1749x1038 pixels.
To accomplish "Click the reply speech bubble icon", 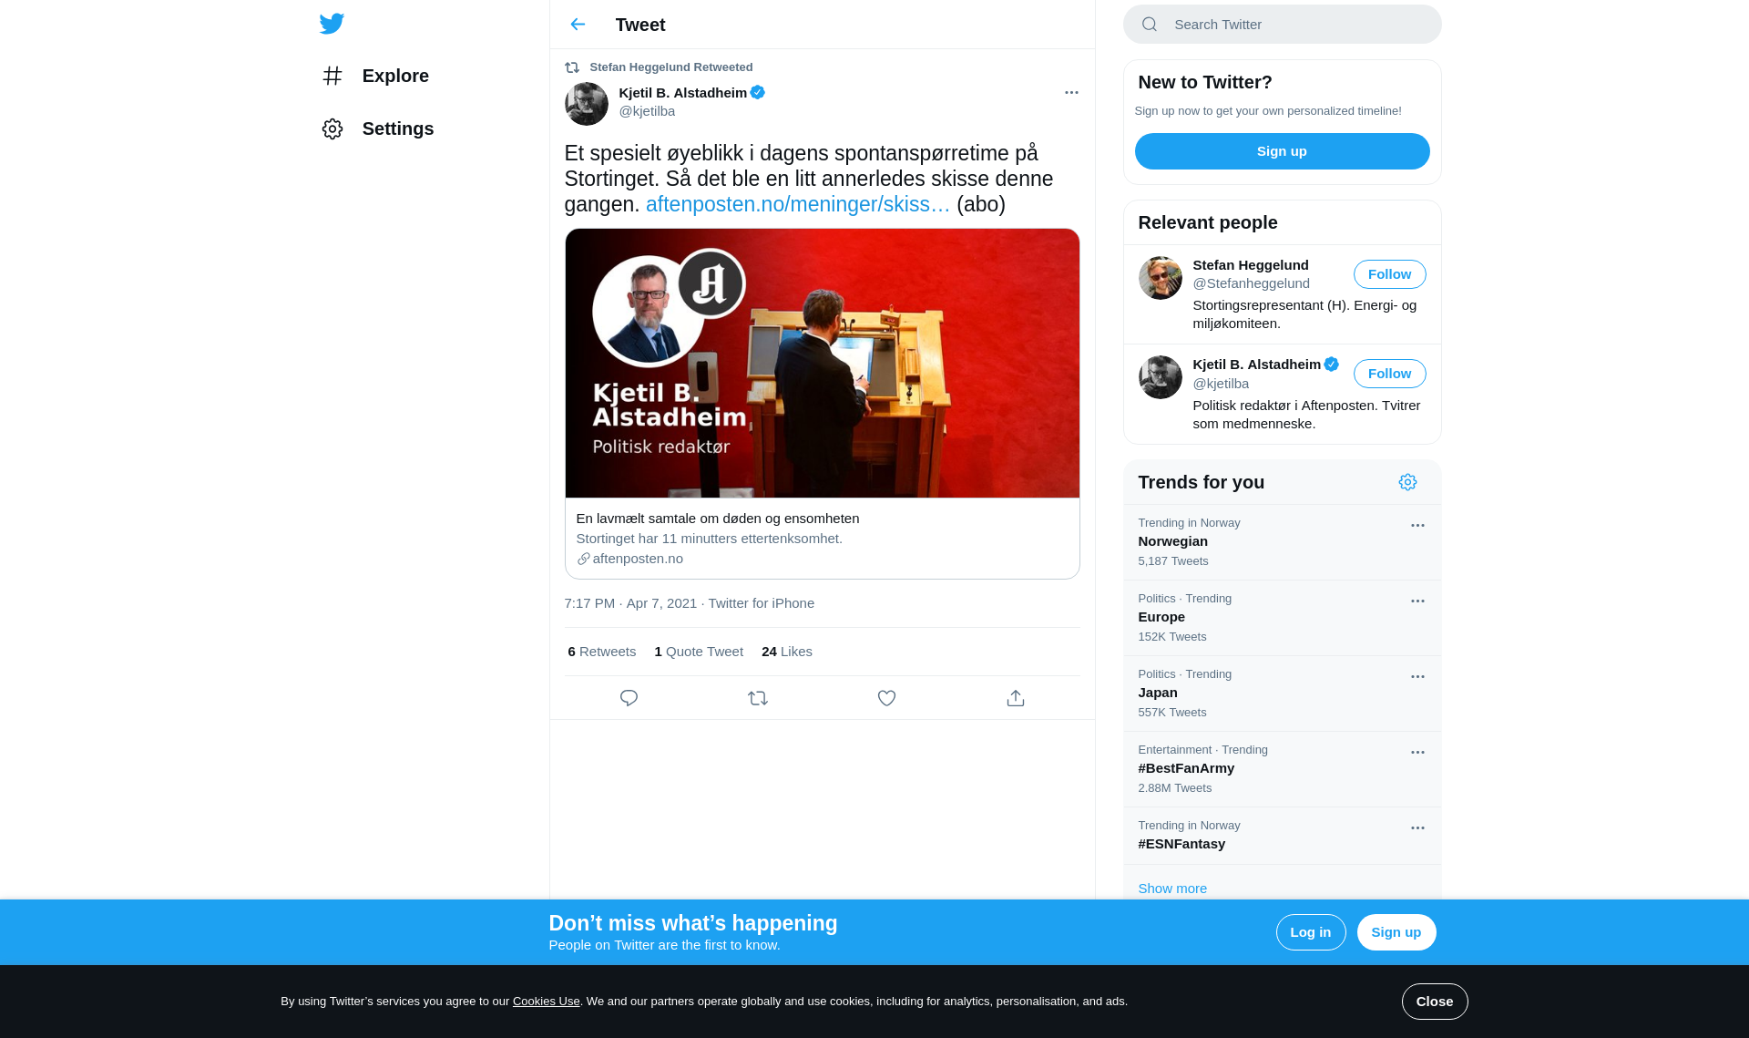I will click(629, 698).
